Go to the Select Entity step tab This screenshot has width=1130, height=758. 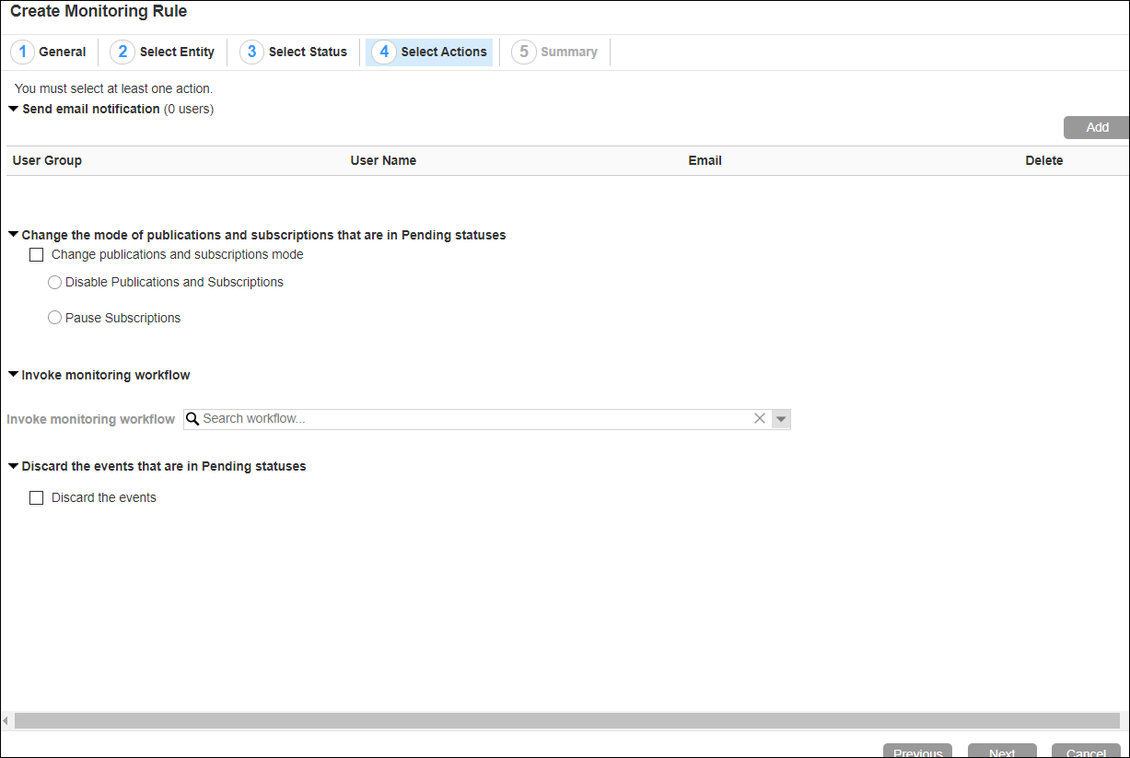pyautogui.click(x=176, y=52)
